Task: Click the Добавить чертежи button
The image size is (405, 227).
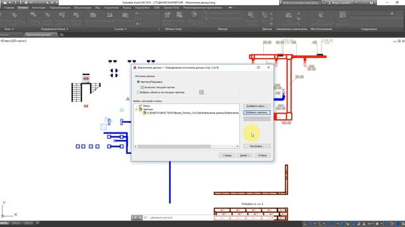Action: click(257, 112)
